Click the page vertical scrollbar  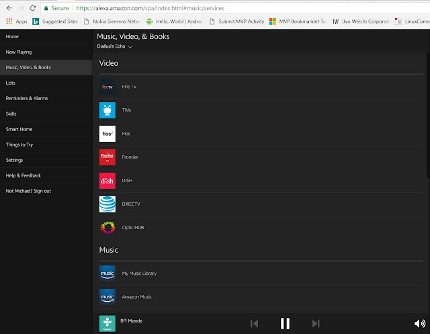coord(428,115)
